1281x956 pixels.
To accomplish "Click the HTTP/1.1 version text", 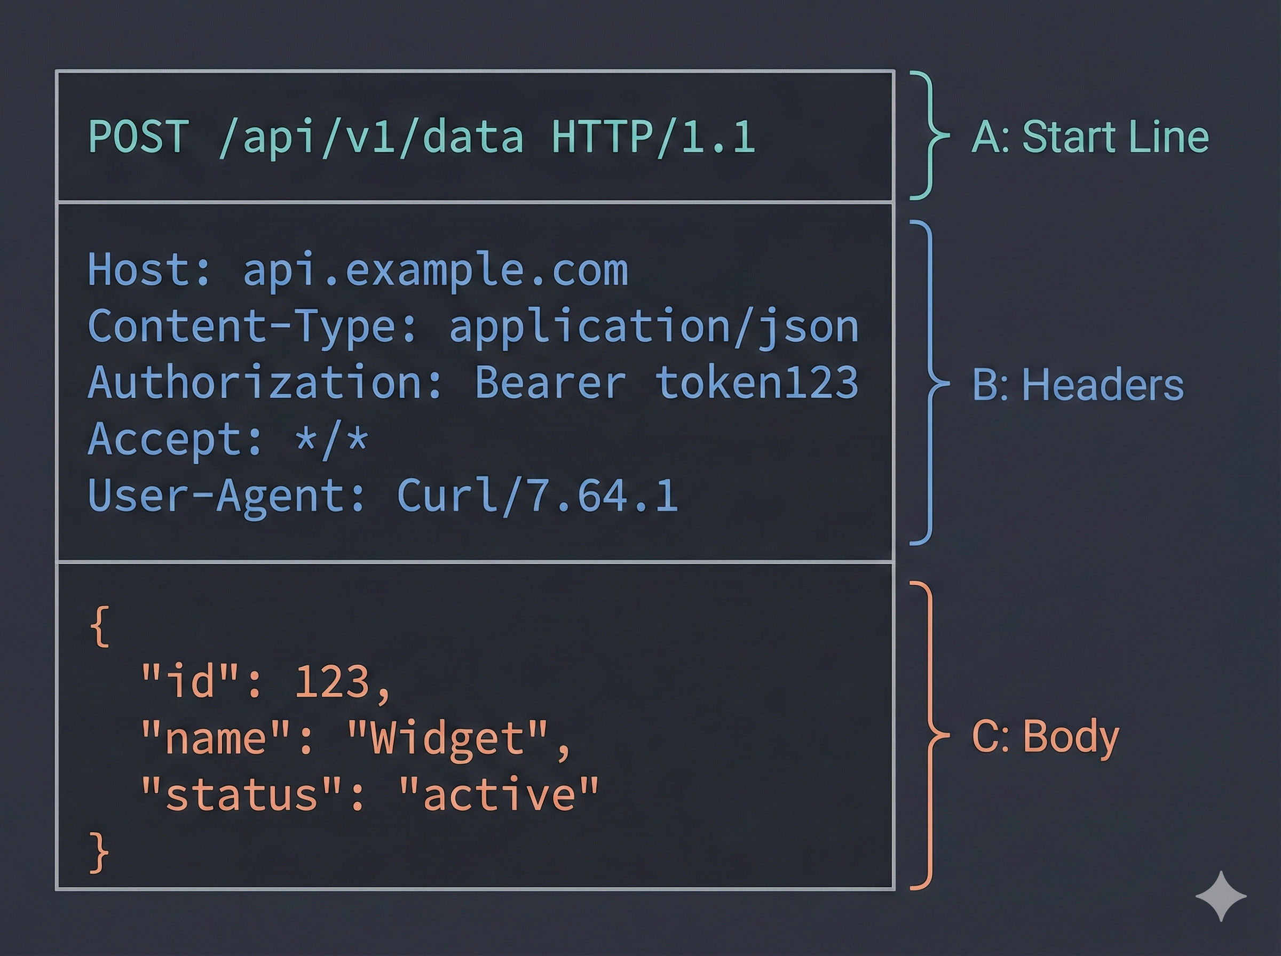I will point(653,137).
